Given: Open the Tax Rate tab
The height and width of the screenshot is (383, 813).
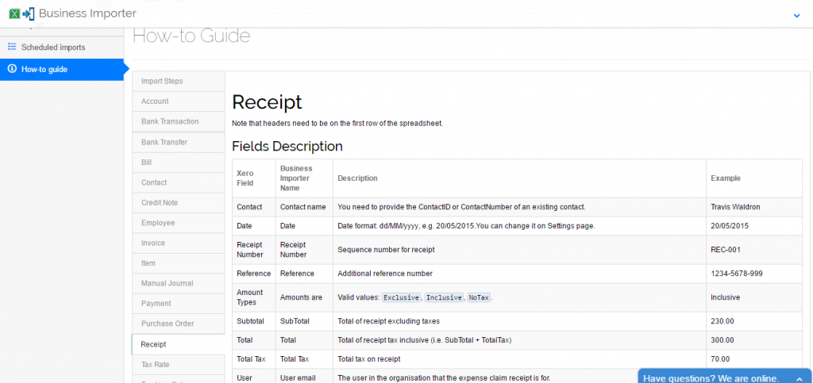Looking at the screenshot, I should (x=179, y=365).
